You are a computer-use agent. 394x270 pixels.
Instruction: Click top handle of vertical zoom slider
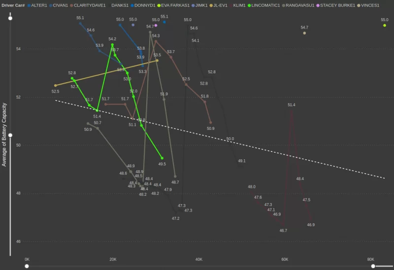pos(10,18)
